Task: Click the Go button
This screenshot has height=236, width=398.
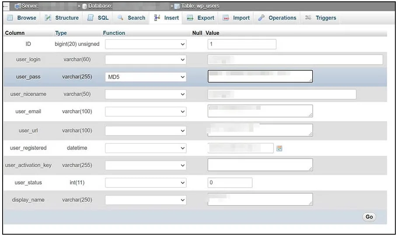Action: tap(369, 217)
